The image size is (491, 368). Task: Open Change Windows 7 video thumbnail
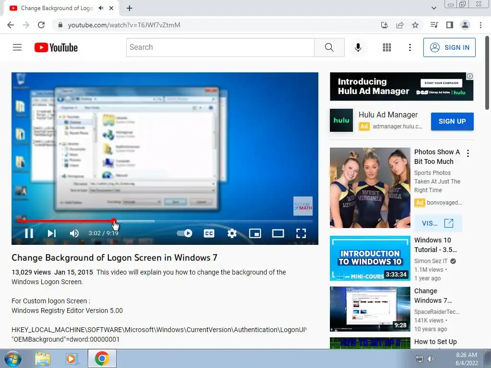[370, 309]
